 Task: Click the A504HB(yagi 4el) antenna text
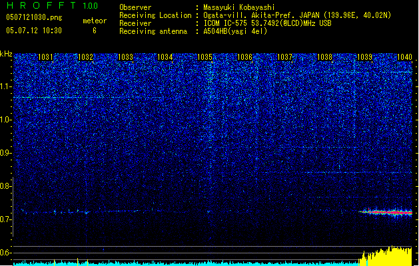click(x=235, y=31)
